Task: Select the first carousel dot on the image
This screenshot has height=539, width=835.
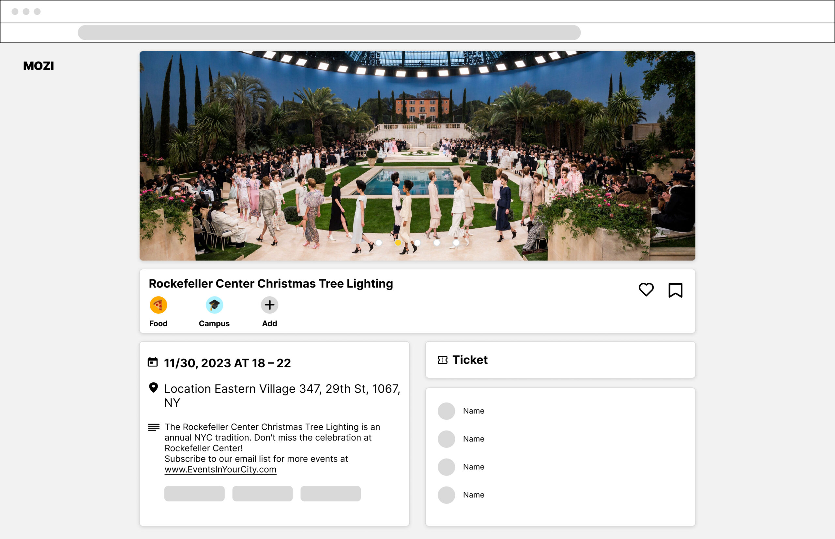Action: [379, 243]
